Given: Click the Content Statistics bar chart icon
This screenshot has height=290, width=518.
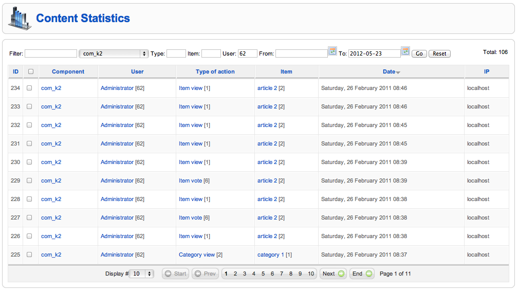Looking at the screenshot, I should [20, 19].
